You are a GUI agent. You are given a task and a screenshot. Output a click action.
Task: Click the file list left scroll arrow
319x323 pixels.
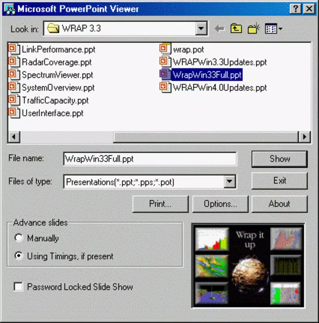click(x=14, y=137)
